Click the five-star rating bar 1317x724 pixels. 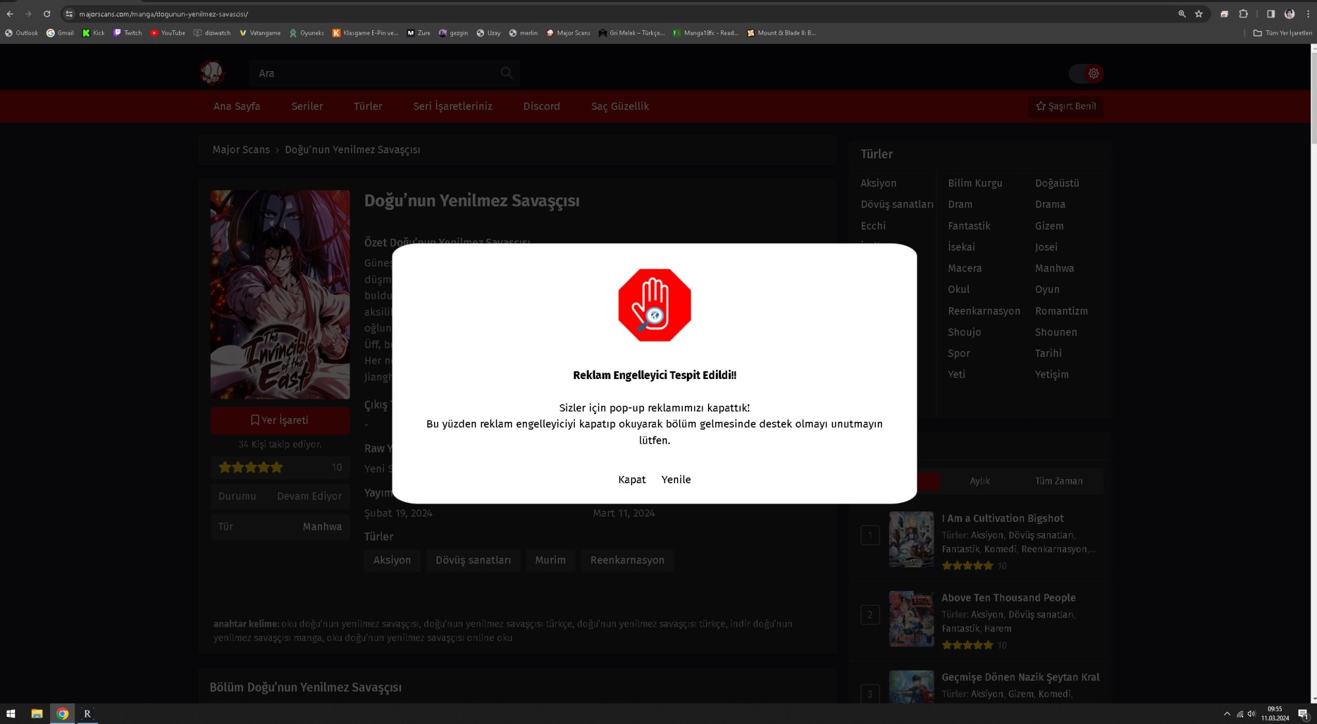pos(251,467)
